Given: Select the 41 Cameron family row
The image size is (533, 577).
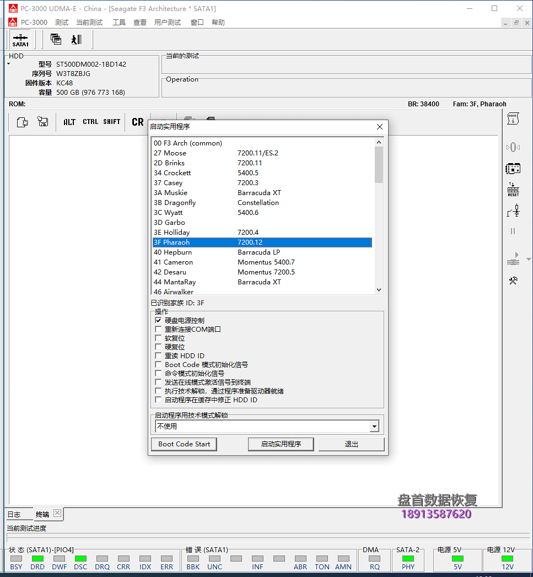Looking at the screenshot, I should [x=262, y=262].
